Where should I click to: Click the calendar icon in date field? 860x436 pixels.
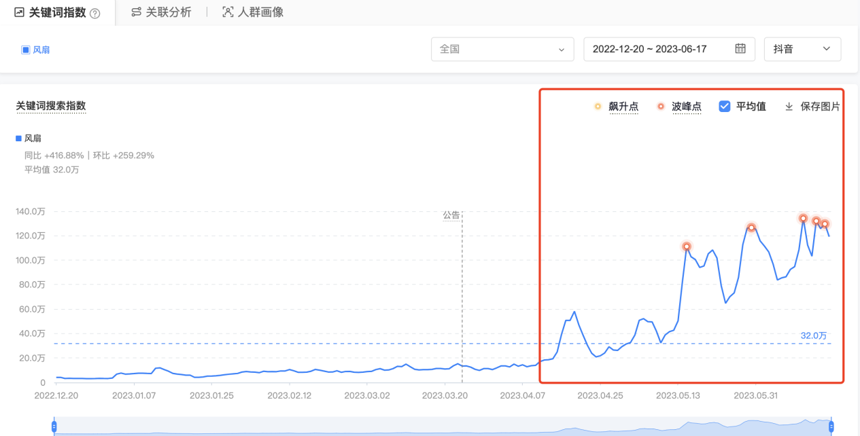point(740,49)
